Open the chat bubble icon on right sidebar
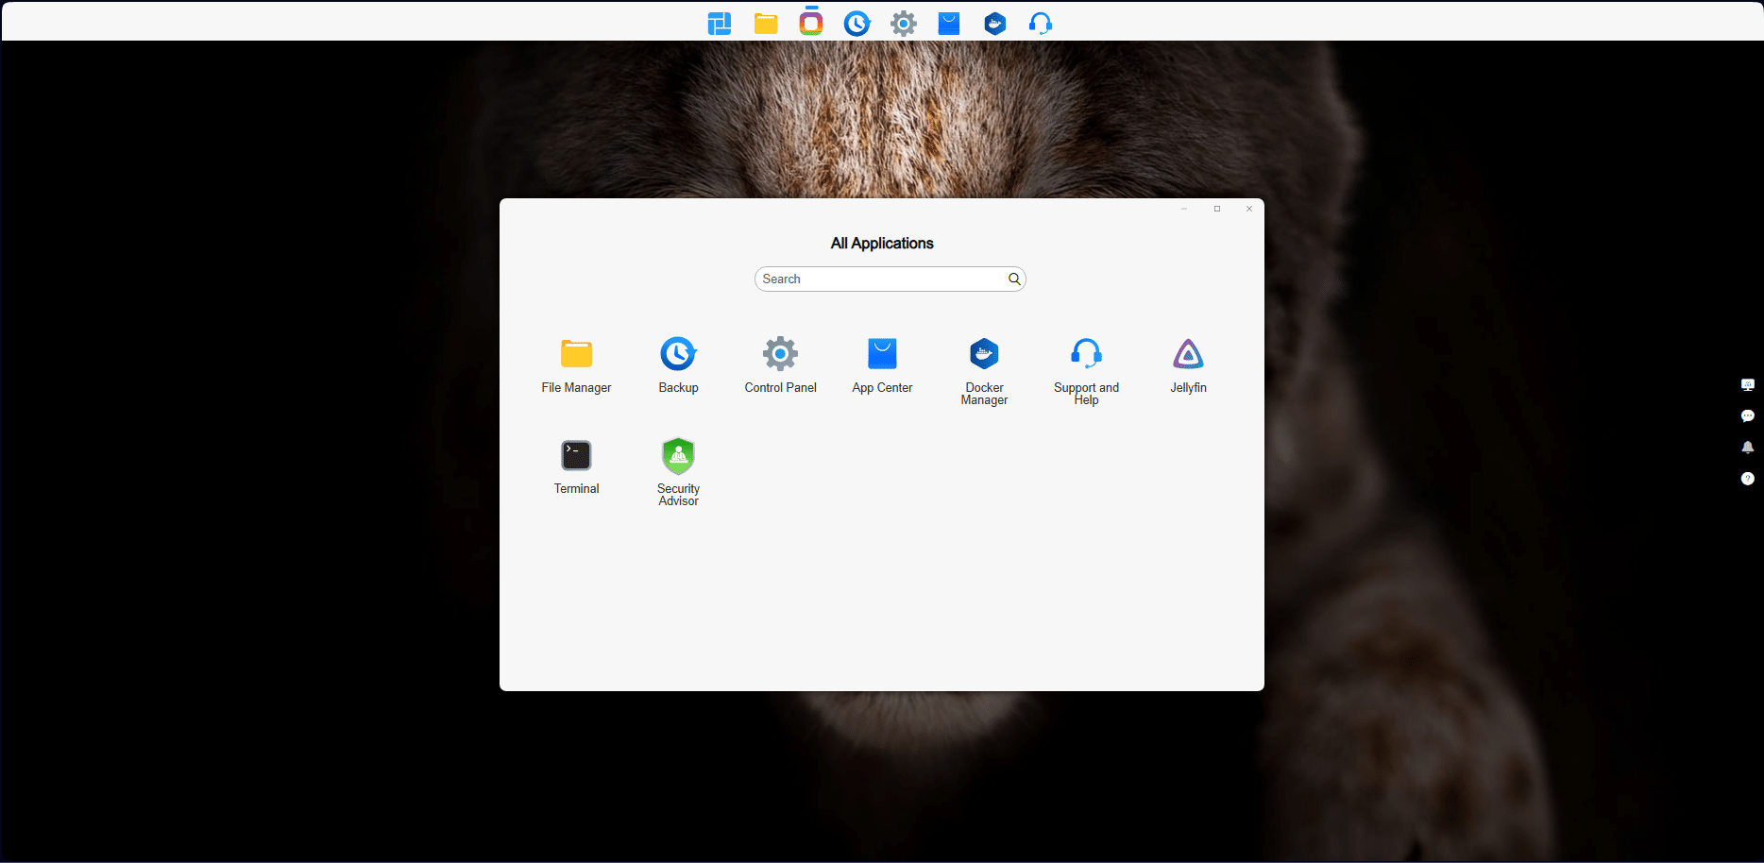1764x863 pixels. [x=1747, y=415]
